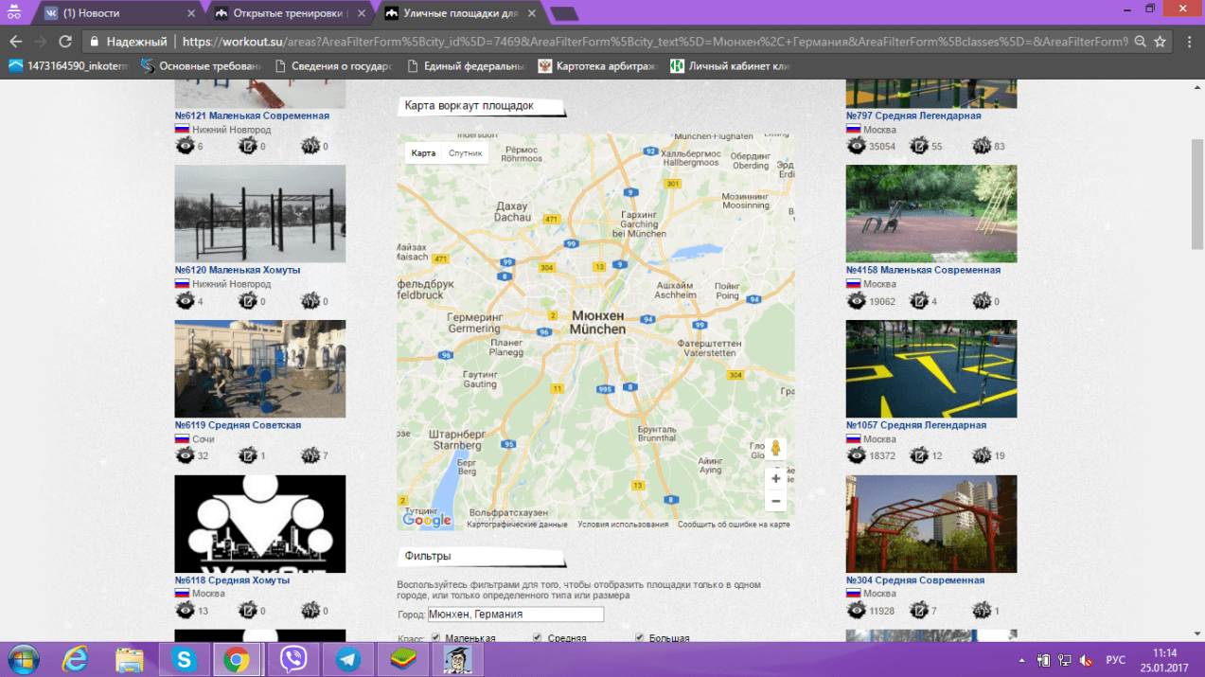Switch the map to Спутник view

point(465,153)
